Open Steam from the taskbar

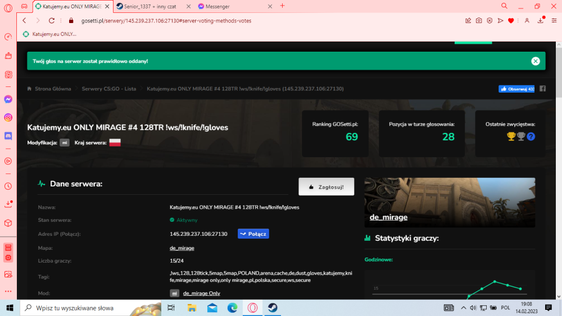(273, 308)
